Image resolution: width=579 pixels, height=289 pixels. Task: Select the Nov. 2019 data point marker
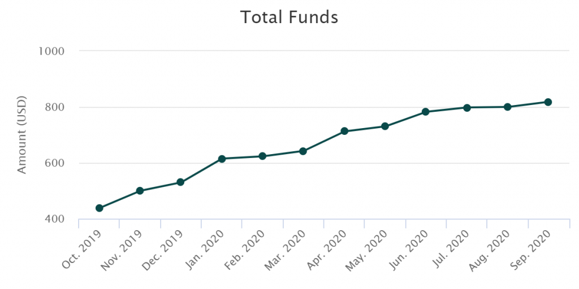(140, 191)
